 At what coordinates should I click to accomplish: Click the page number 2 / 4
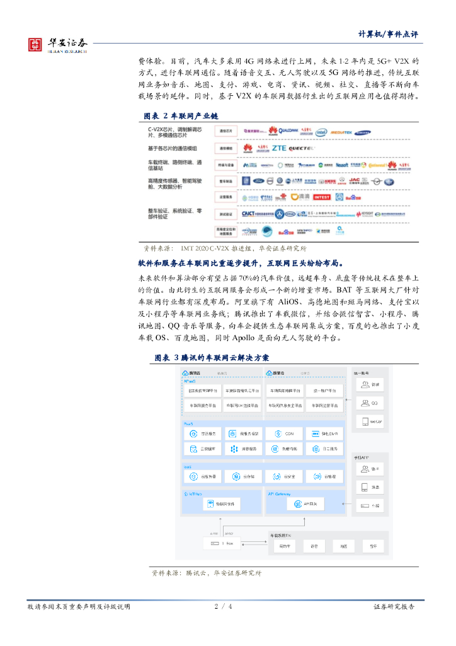tap(223, 606)
